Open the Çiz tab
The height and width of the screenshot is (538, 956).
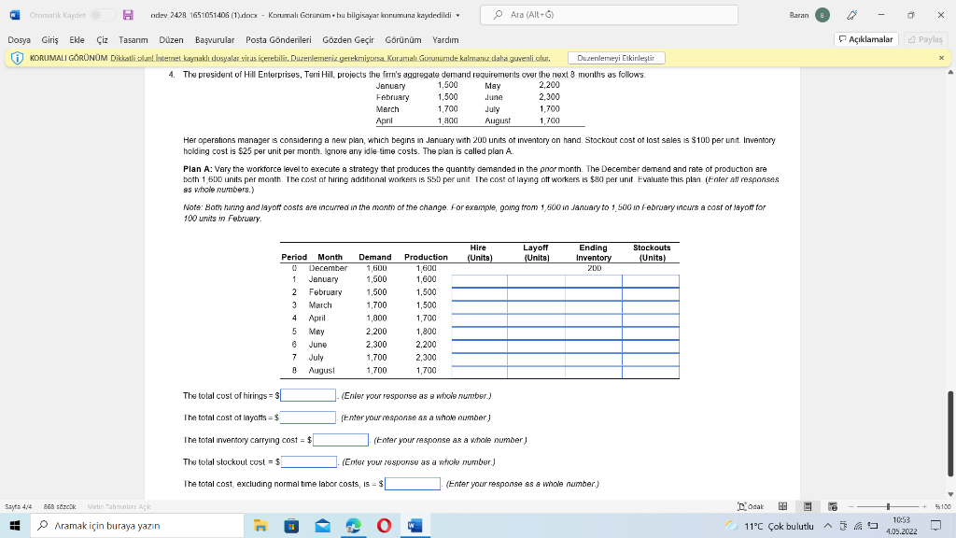tap(102, 39)
